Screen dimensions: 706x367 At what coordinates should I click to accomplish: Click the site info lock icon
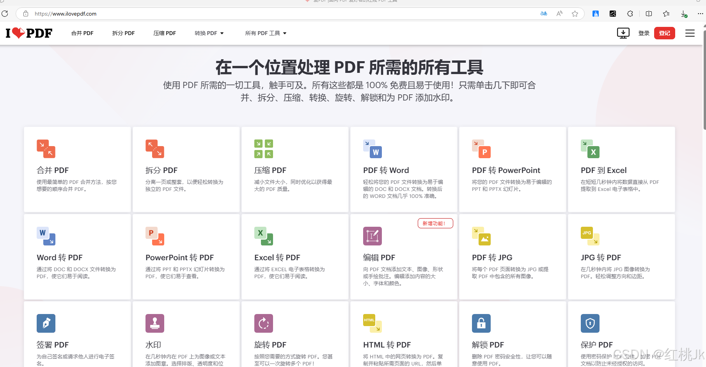tap(26, 14)
